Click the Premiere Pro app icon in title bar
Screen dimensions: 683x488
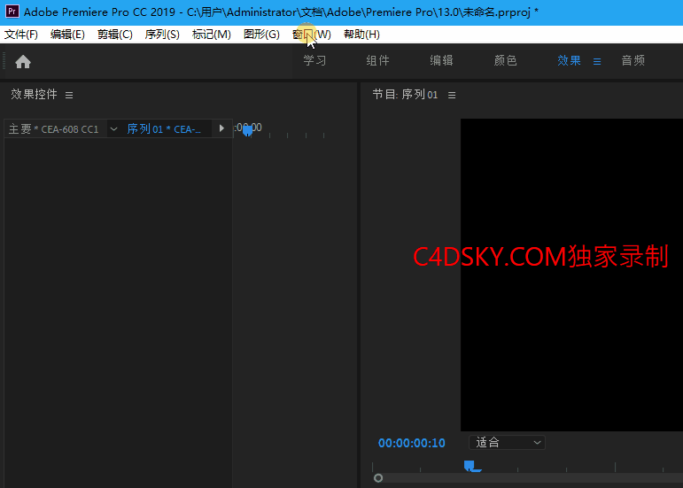tap(12, 12)
